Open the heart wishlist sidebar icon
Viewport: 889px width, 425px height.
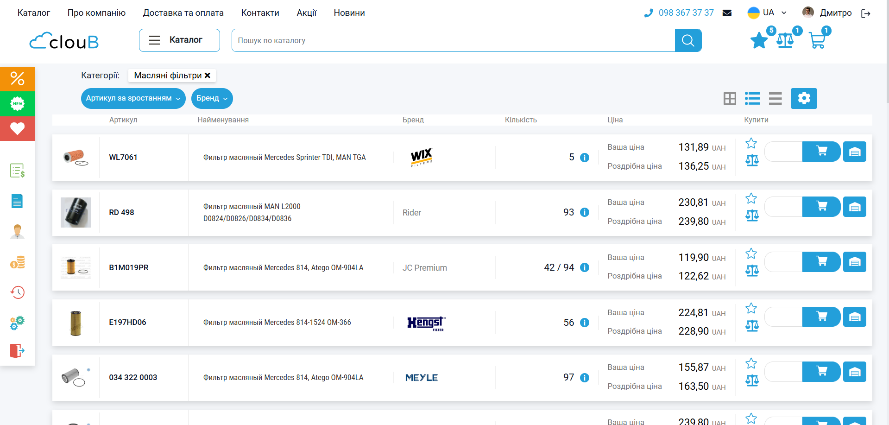click(x=17, y=128)
